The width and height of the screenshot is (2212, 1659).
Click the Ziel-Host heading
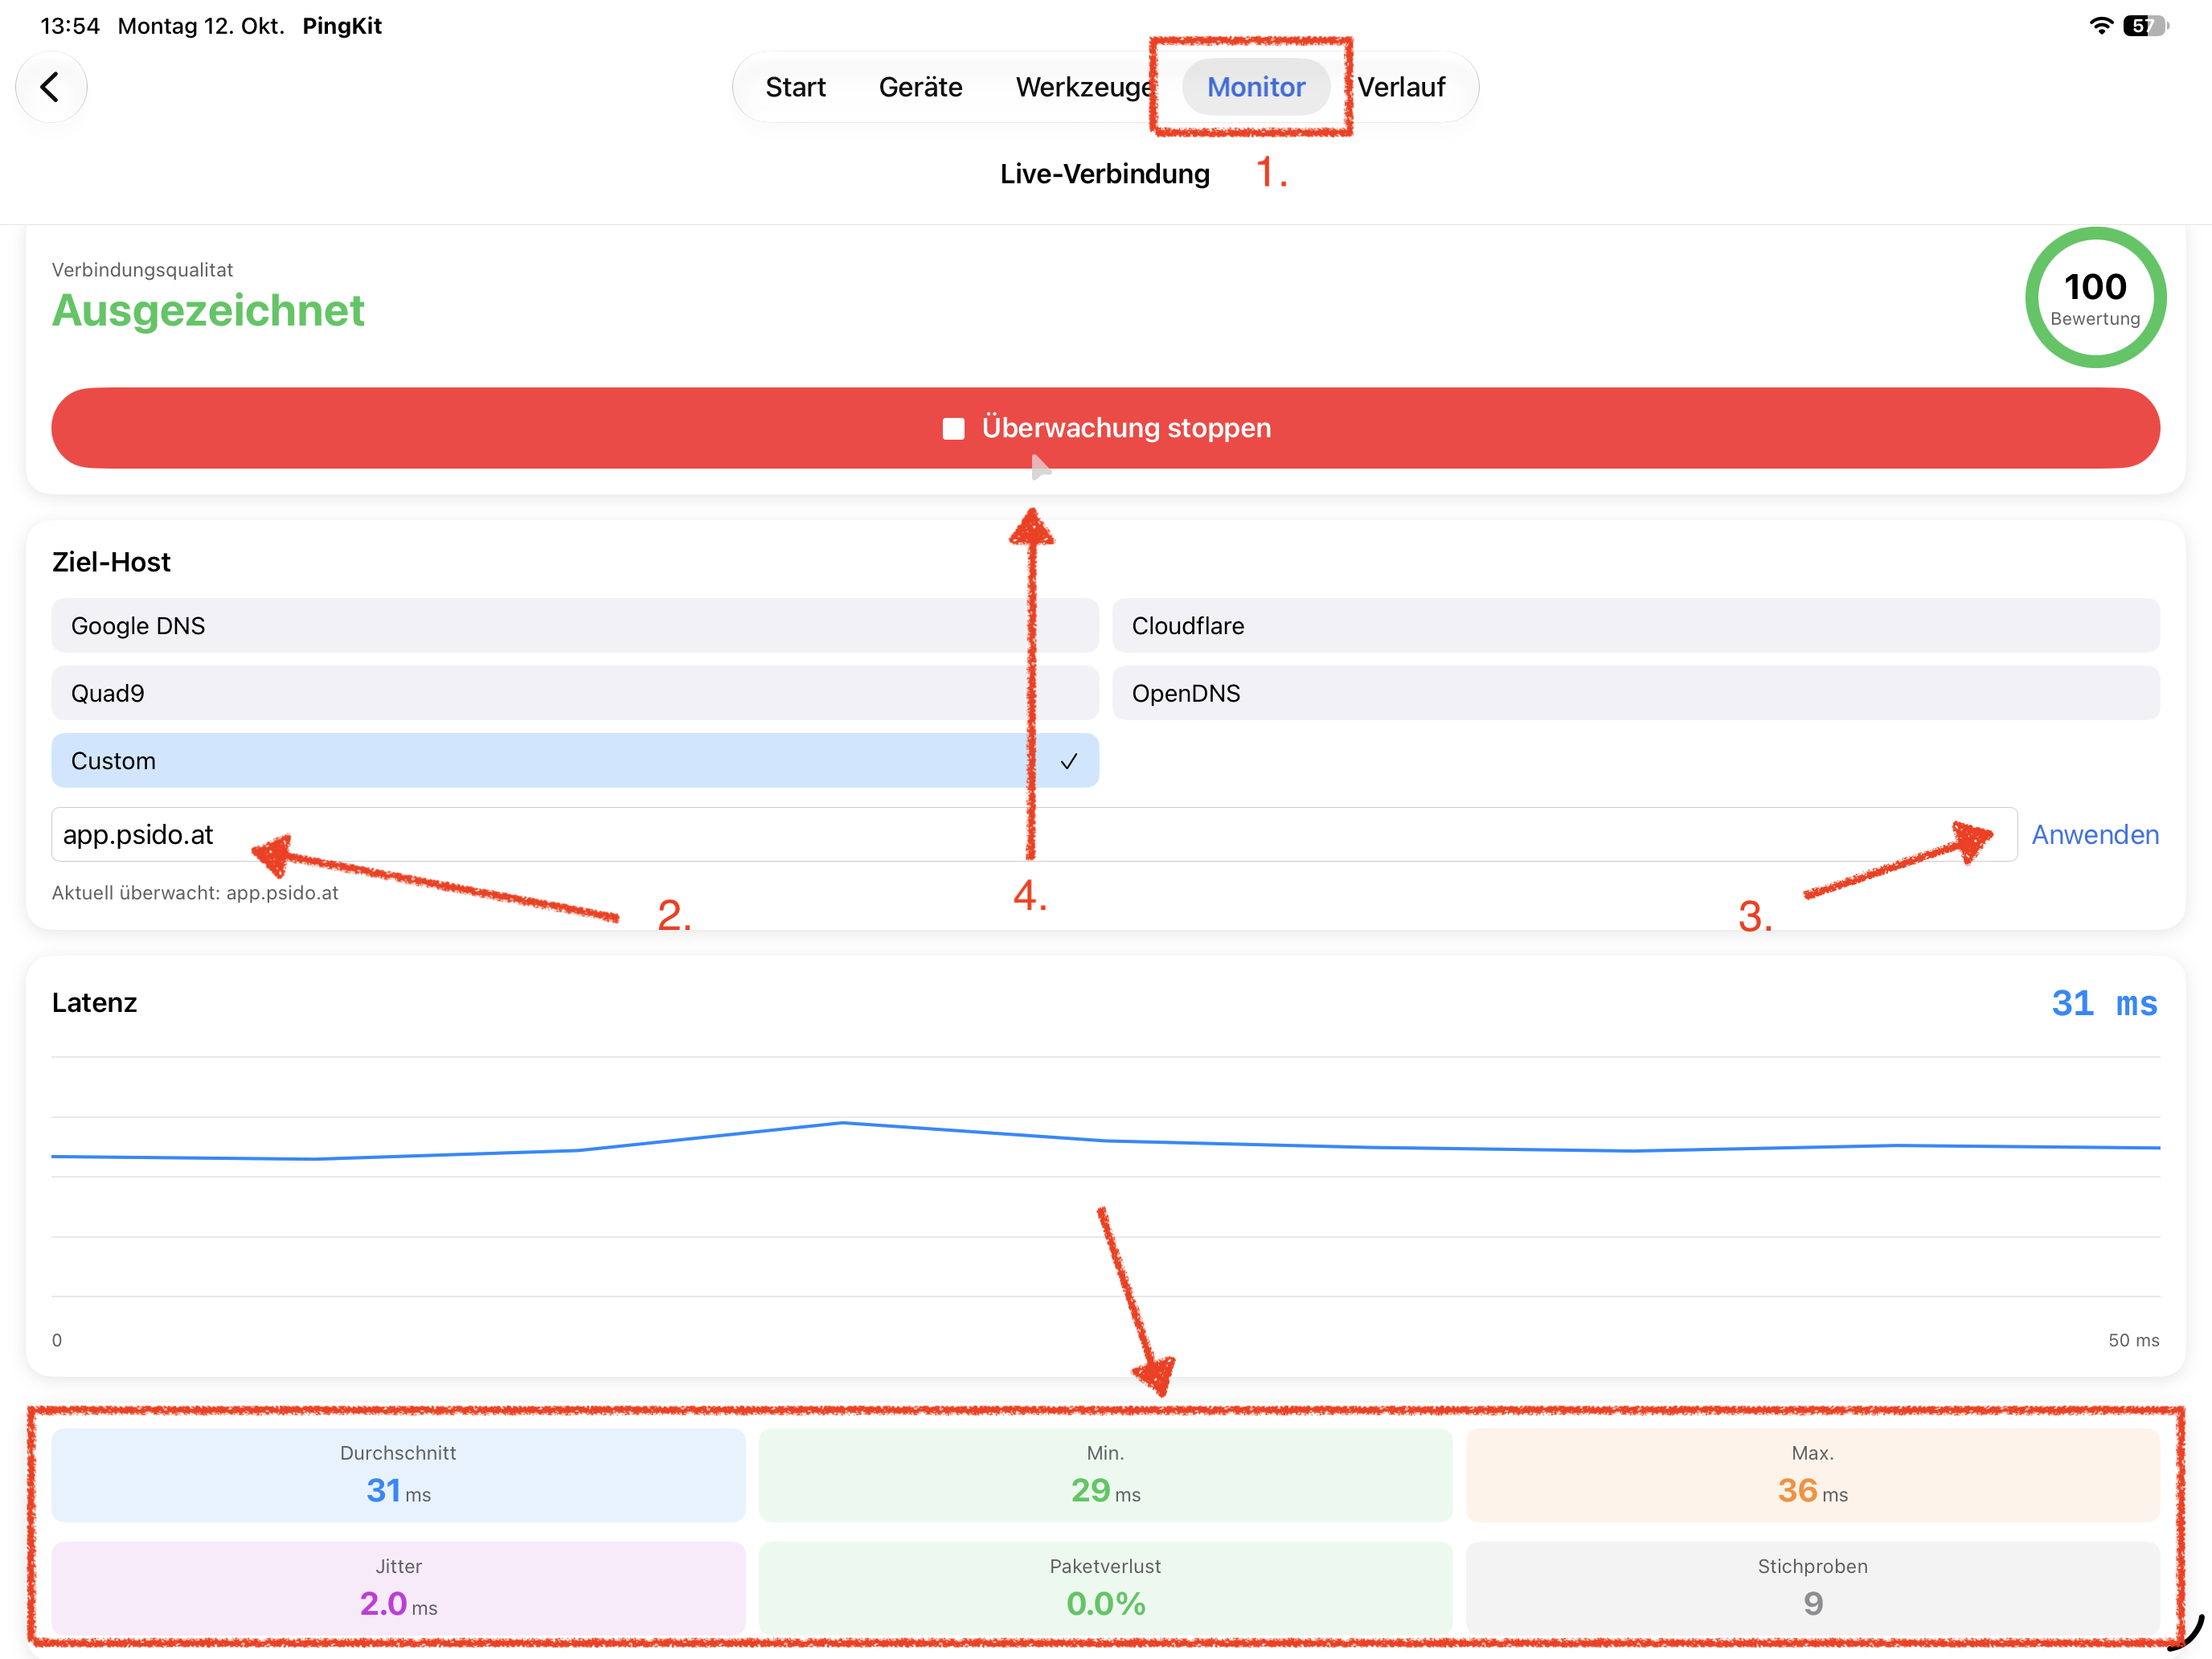(111, 562)
